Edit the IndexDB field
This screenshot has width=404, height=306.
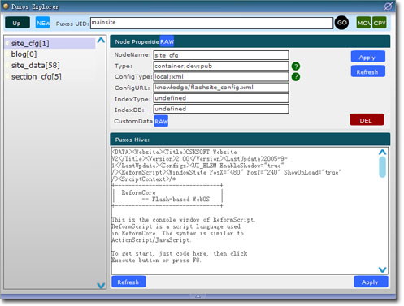221,109
